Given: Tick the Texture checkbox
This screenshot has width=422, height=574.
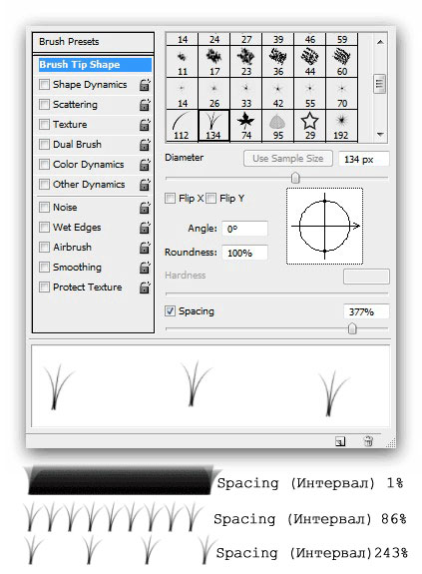Looking at the screenshot, I should [44, 125].
